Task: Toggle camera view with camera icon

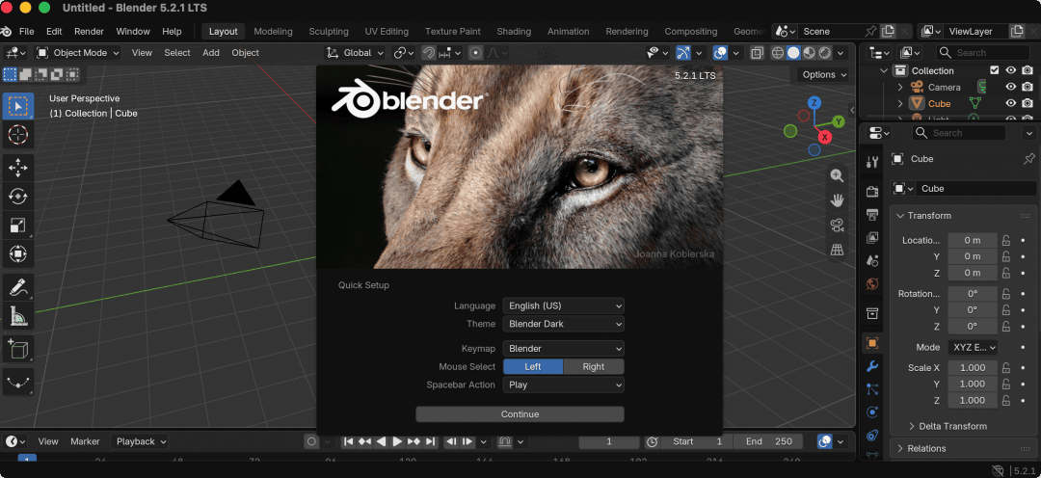Action: (837, 226)
